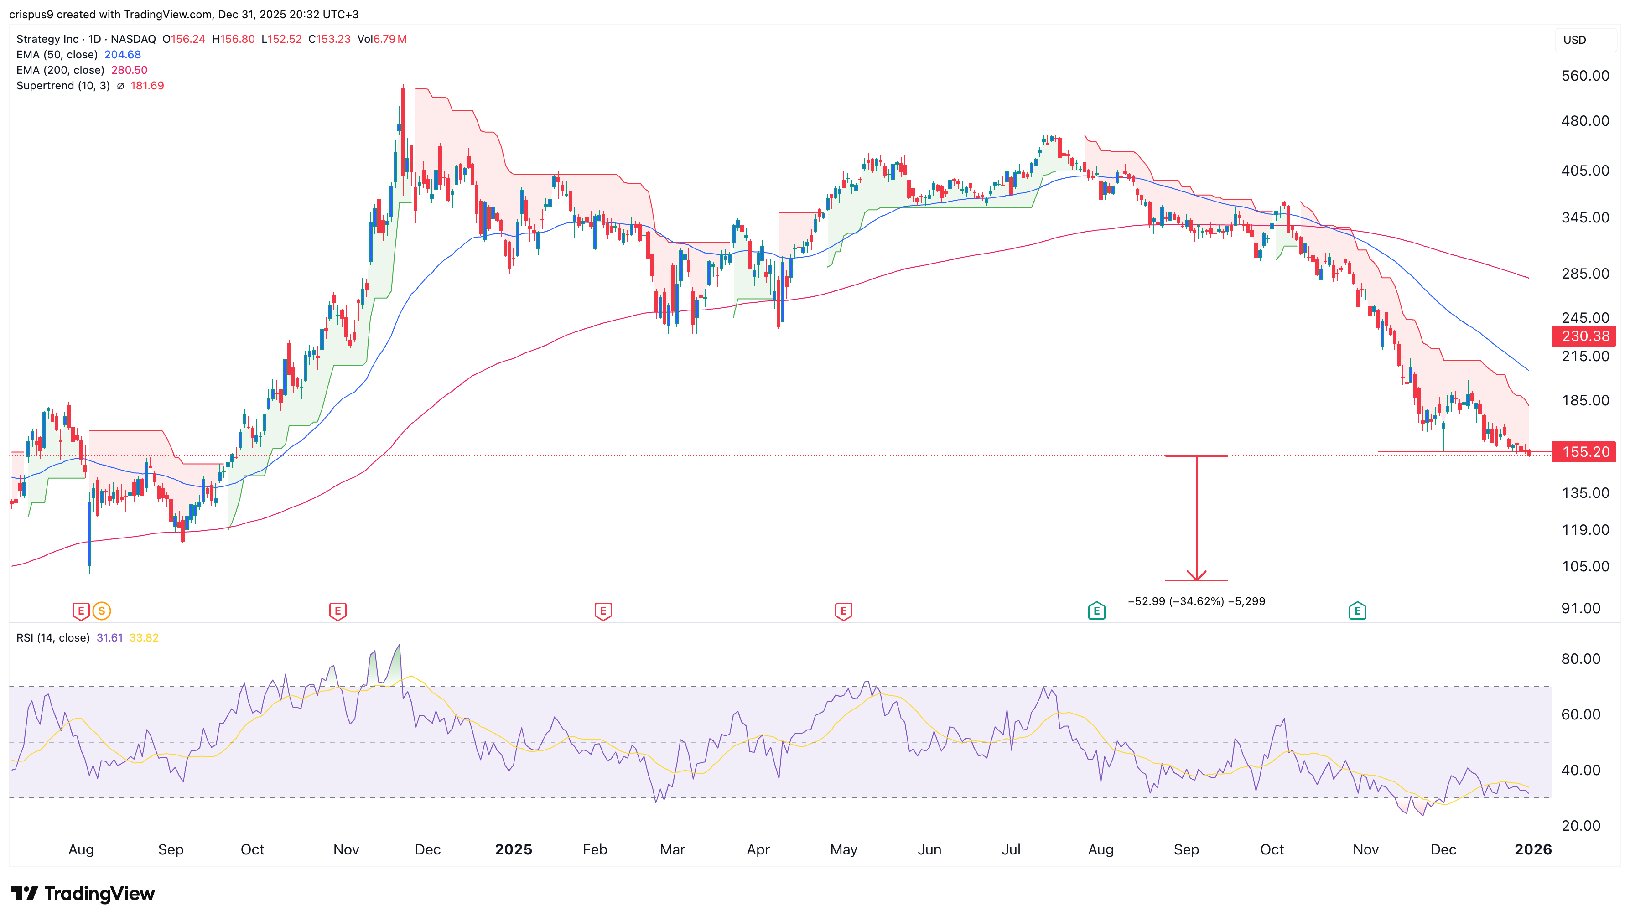The image size is (1630, 921).
Task: Click the 2025 year label on time axis
Action: (x=513, y=849)
